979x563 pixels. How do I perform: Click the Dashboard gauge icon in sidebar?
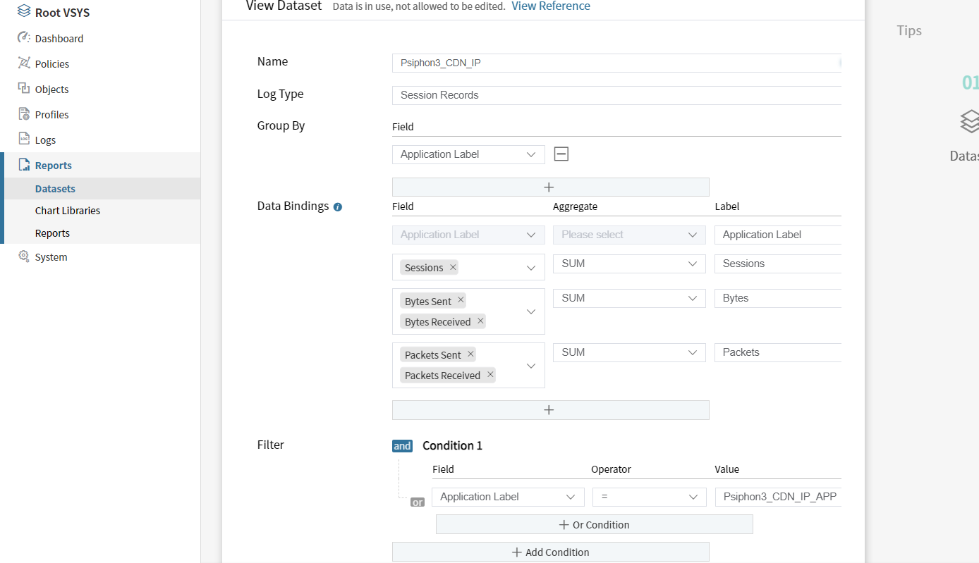(24, 38)
